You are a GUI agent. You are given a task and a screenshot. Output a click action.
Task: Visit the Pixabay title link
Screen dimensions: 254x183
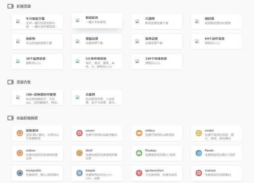click(151, 151)
